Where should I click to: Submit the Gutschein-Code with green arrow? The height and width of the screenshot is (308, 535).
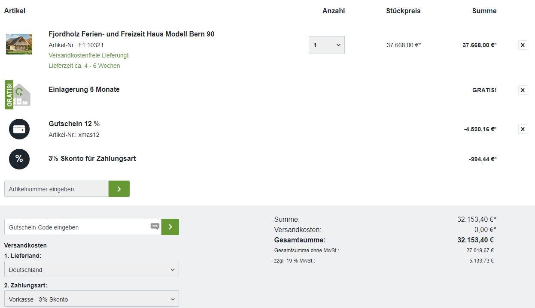click(170, 227)
